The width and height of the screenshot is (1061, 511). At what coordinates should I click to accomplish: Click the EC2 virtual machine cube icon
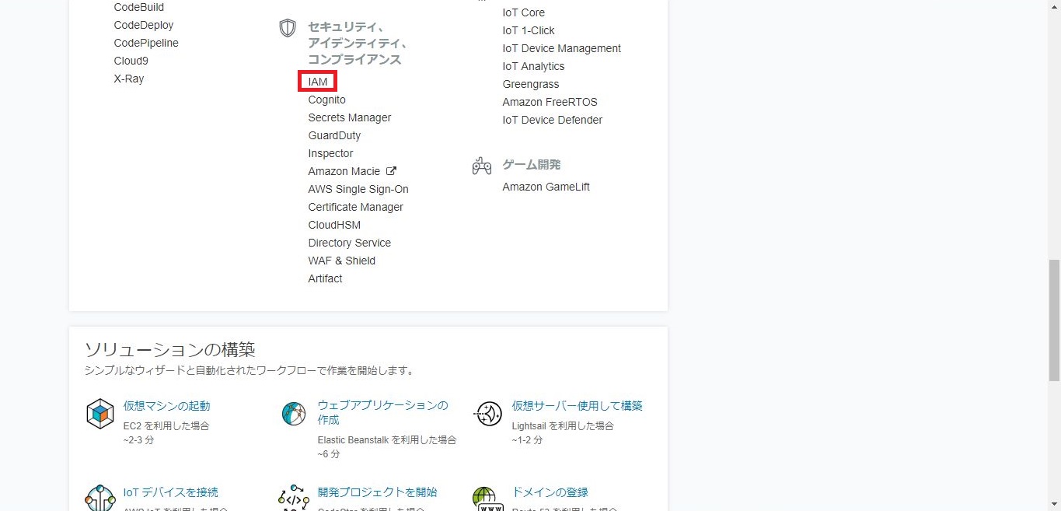point(100,413)
